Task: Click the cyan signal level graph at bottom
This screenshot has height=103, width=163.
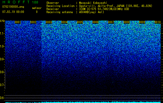Action: (83, 102)
